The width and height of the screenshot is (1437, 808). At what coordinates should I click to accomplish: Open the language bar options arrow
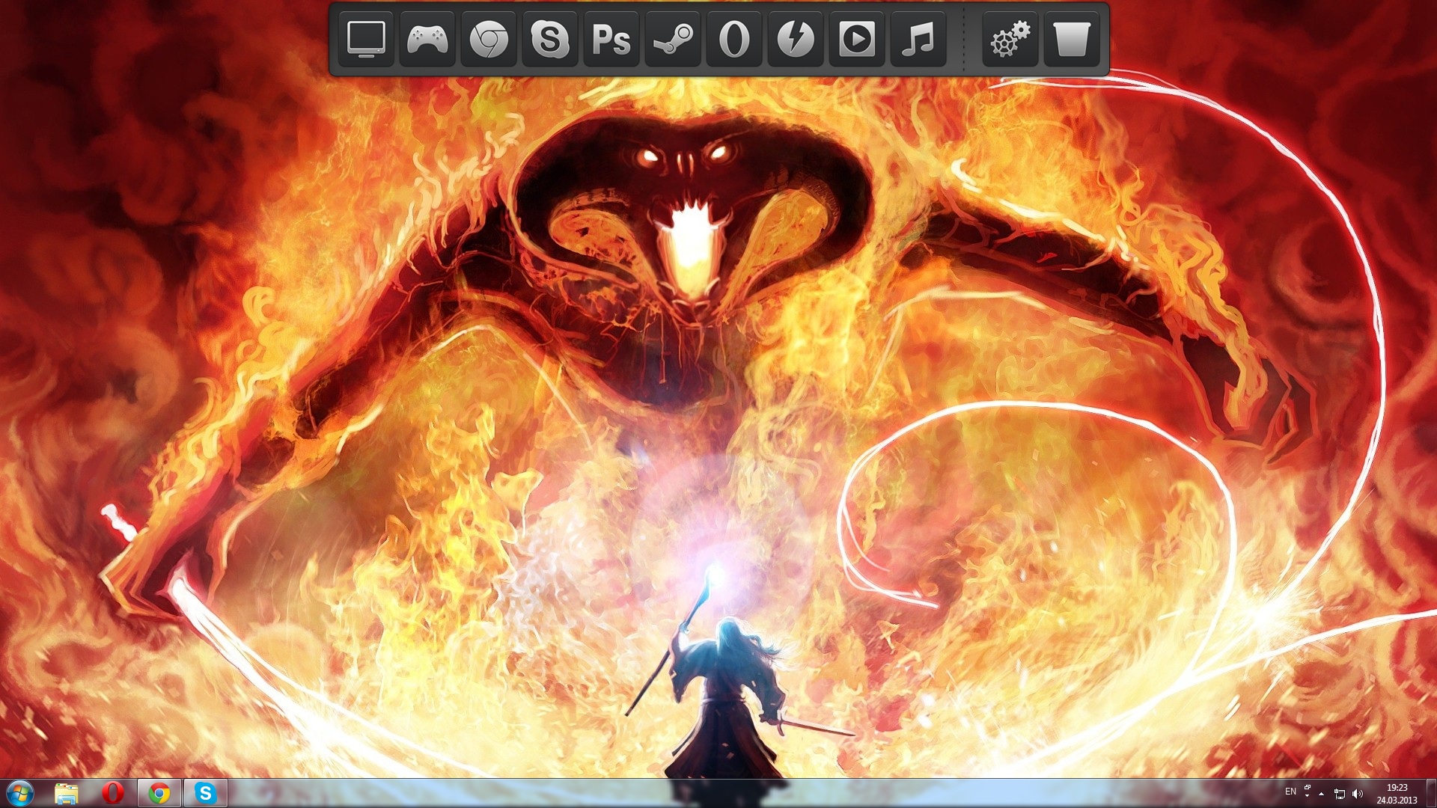click(1308, 797)
